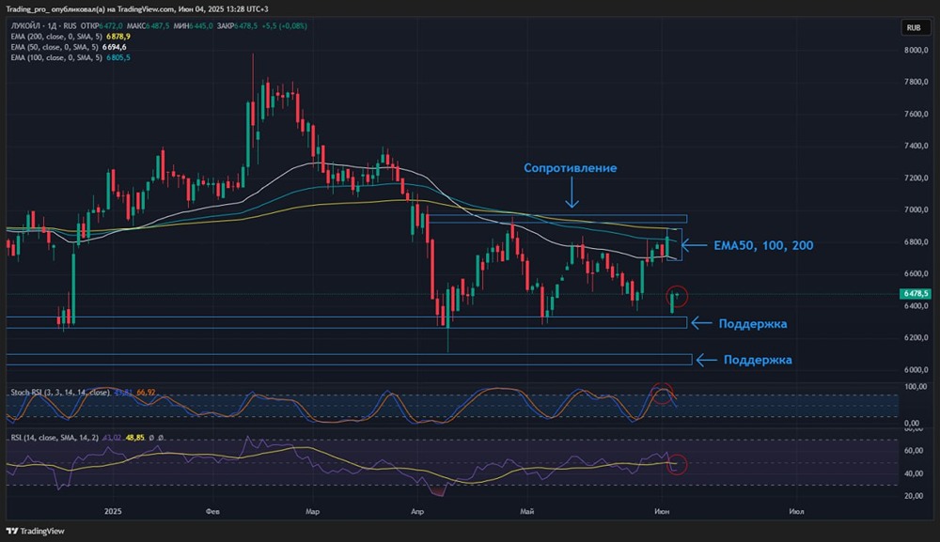The image size is (940, 542).
Task: Click the EMA (200, close, 0, SMA, 5) legend
Action: [57, 37]
